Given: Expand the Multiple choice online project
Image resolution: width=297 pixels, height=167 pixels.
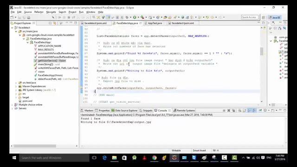Looking at the screenshot, I should point(13,105).
